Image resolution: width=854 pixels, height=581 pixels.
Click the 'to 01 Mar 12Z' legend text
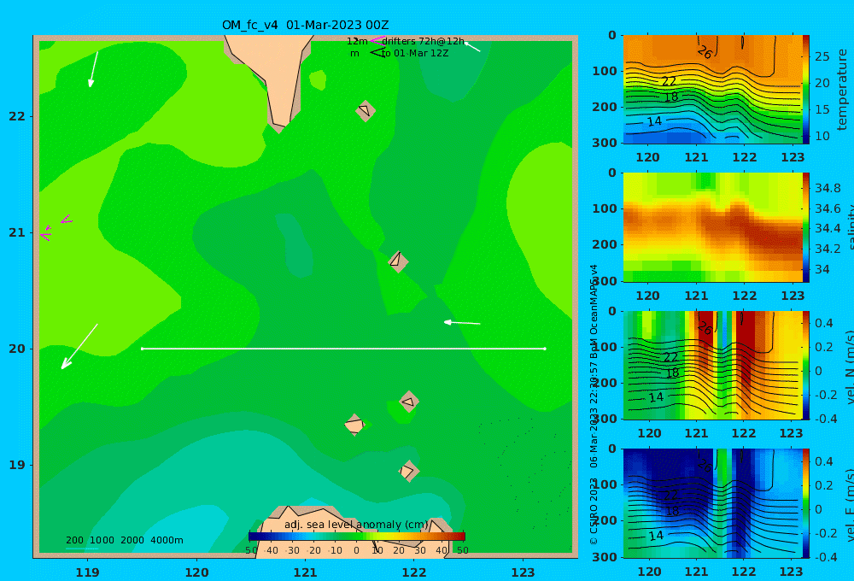click(x=414, y=54)
